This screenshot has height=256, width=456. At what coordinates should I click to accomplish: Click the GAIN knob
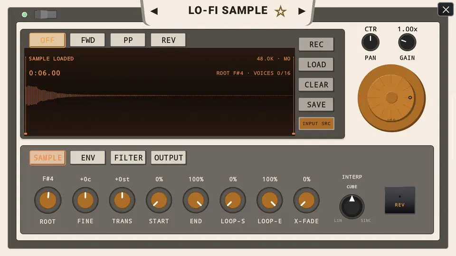click(x=407, y=42)
